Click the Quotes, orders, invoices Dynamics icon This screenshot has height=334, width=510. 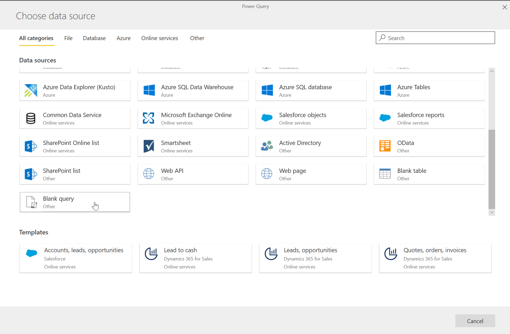[391, 254]
